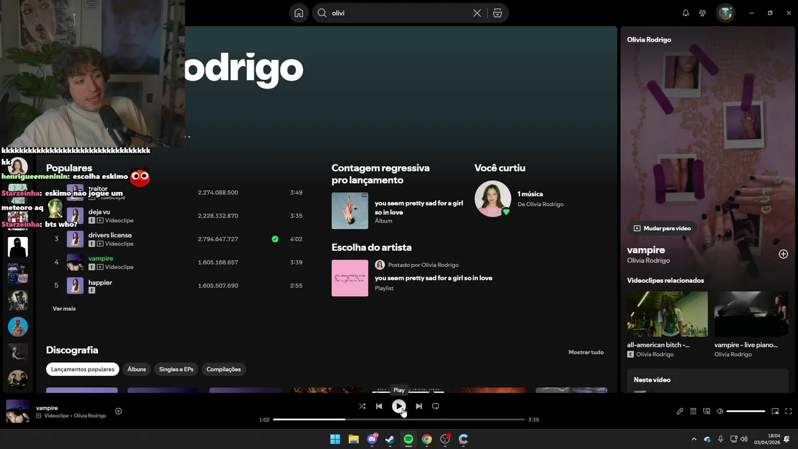The height and width of the screenshot is (449, 798).
Task: Open the Browse icon in search bar
Action: 498,13
